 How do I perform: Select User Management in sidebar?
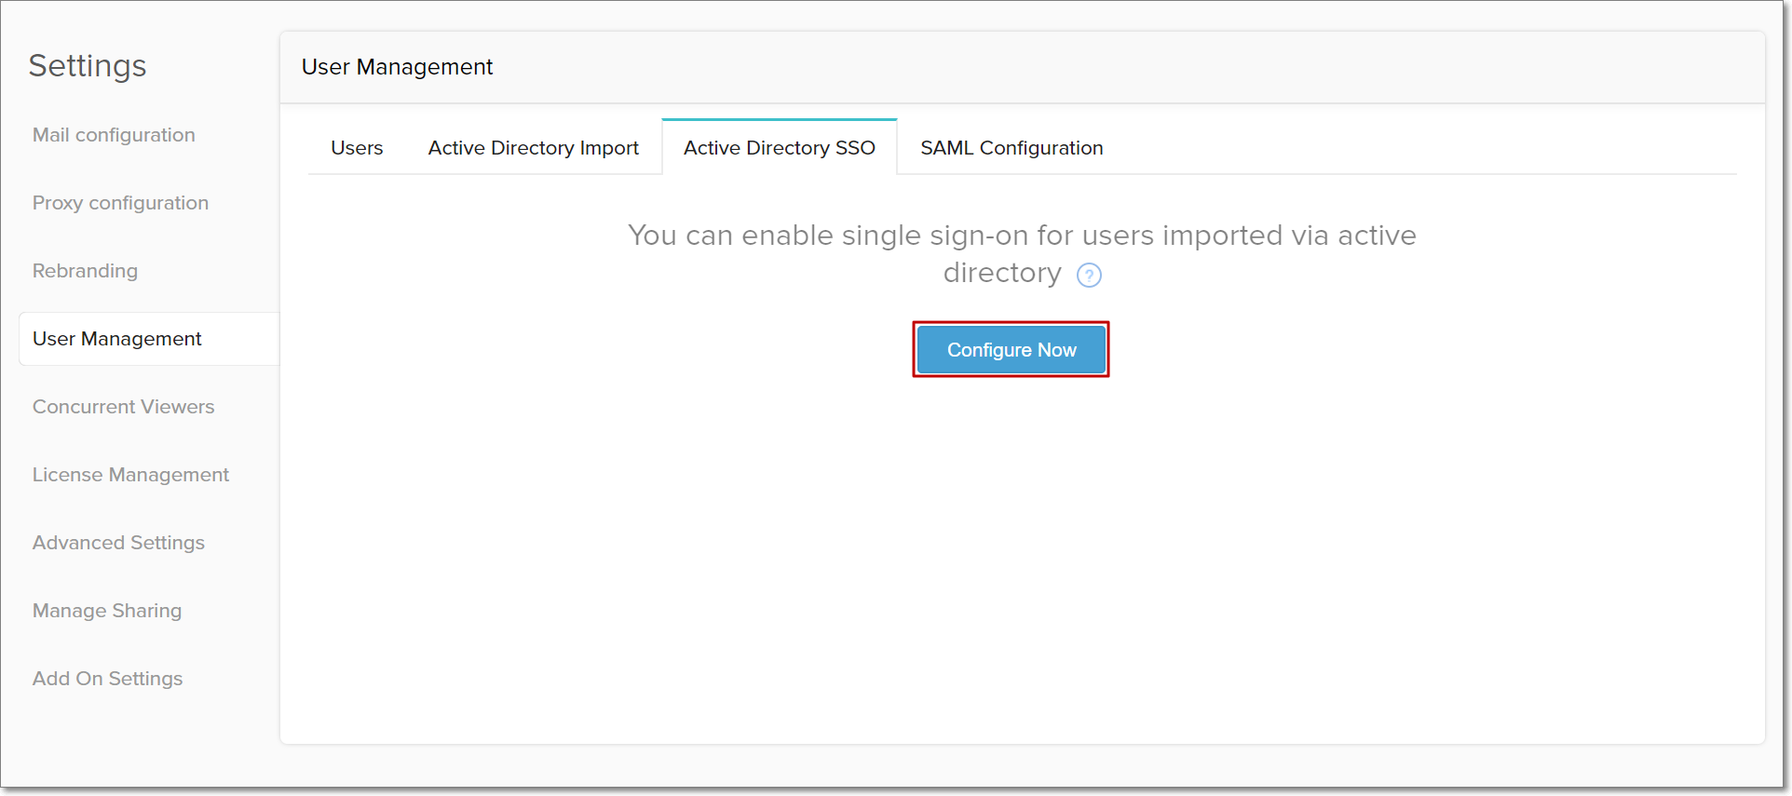149,339
